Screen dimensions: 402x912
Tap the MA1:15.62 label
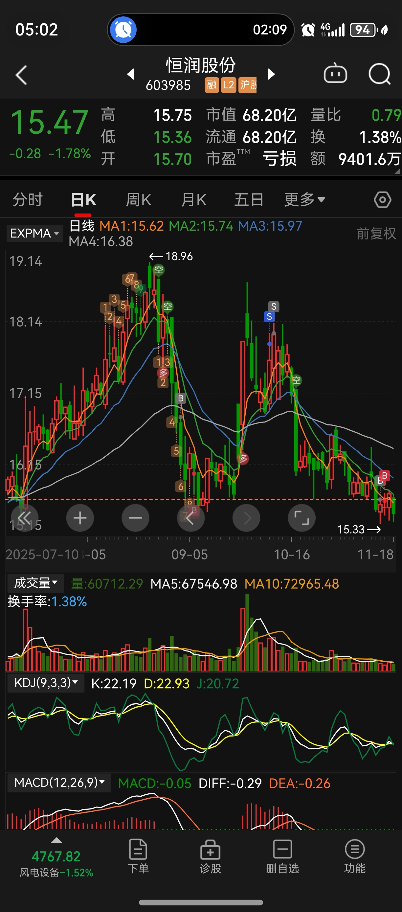pos(132,226)
